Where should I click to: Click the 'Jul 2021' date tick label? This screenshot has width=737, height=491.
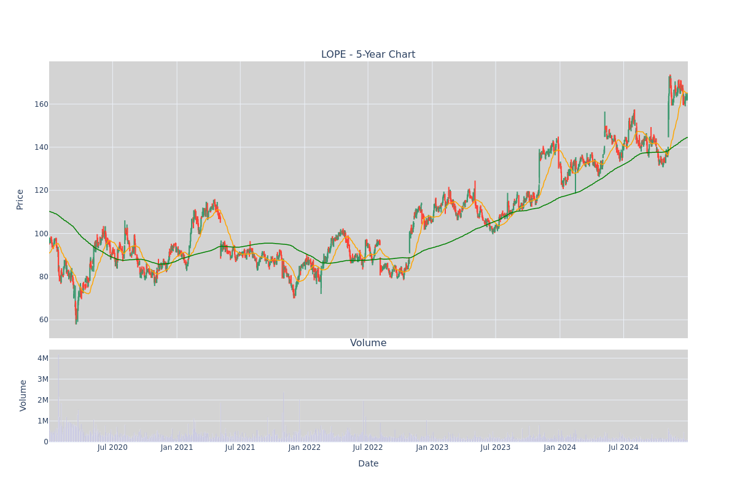click(240, 447)
